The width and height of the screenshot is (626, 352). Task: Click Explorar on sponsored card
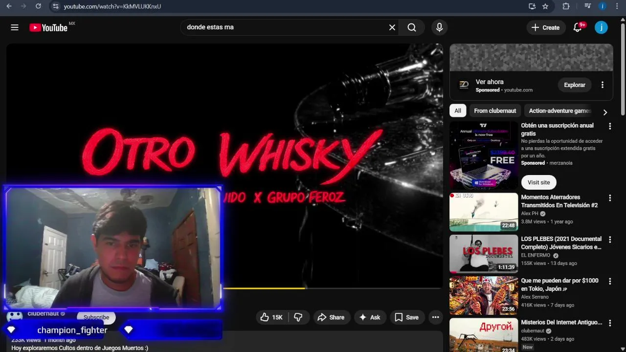pyautogui.click(x=574, y=85)
